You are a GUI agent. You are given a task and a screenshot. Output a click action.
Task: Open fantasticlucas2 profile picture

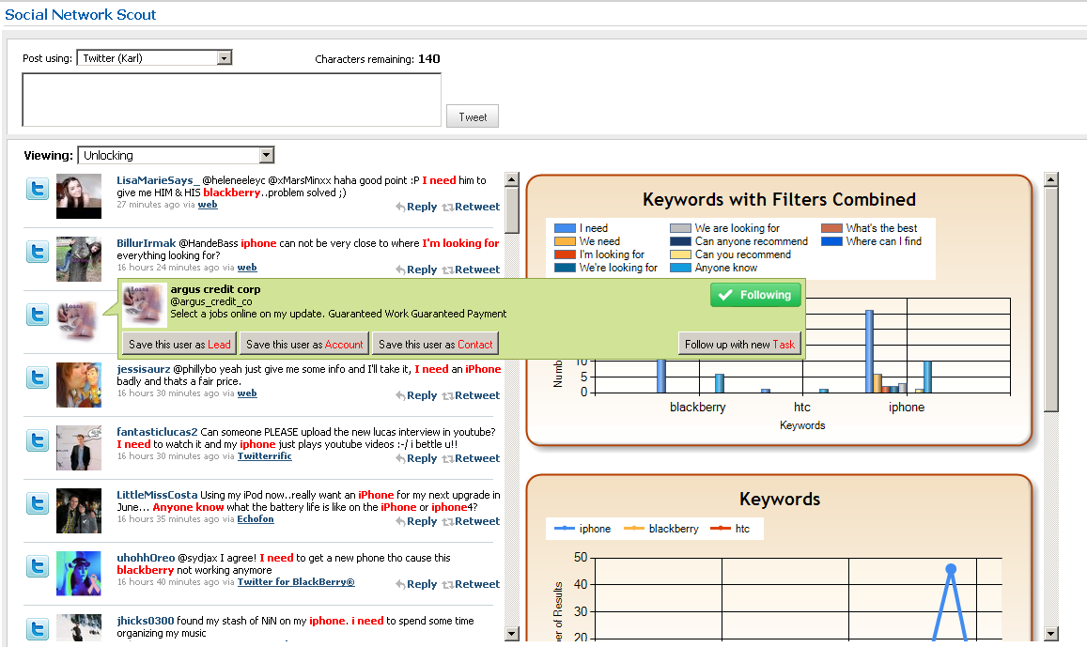point(78,448)
